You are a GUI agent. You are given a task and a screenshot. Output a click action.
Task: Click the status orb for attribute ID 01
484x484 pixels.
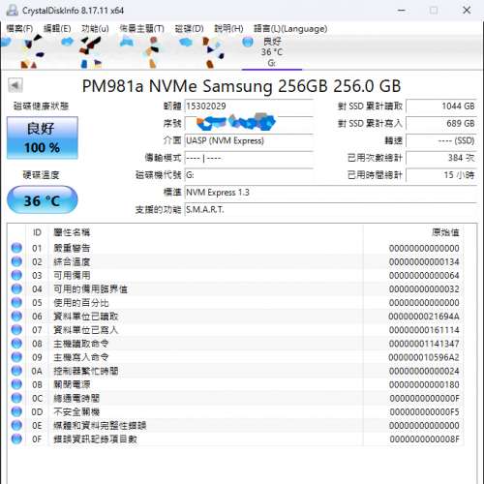16,248
